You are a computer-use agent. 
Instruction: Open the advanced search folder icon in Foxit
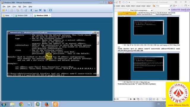pos(154,6)
